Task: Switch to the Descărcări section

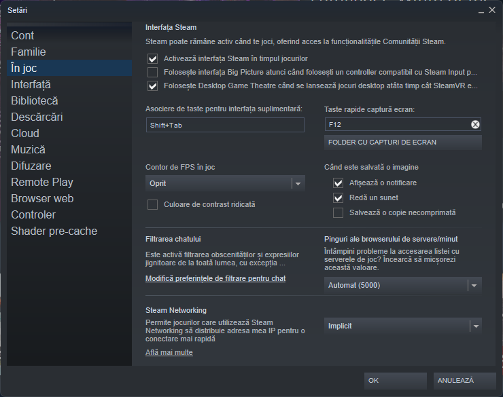Action: pos(69,117)
